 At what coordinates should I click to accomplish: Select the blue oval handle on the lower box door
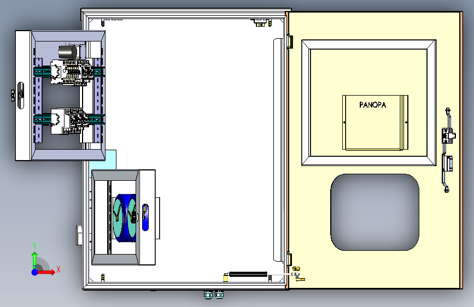click(145, 217)
